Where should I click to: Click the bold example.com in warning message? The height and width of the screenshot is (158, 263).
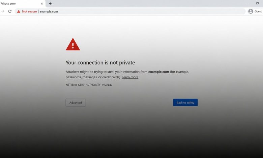(x=158, y=72)
